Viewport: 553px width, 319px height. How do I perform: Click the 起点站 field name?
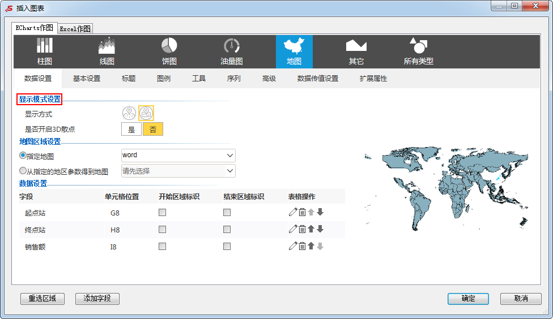click(x=35, y=213)
